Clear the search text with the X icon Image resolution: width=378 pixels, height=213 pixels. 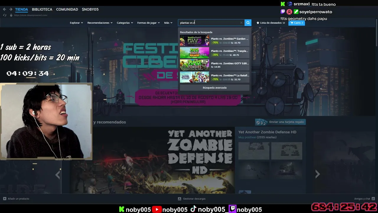click(241, 23)
